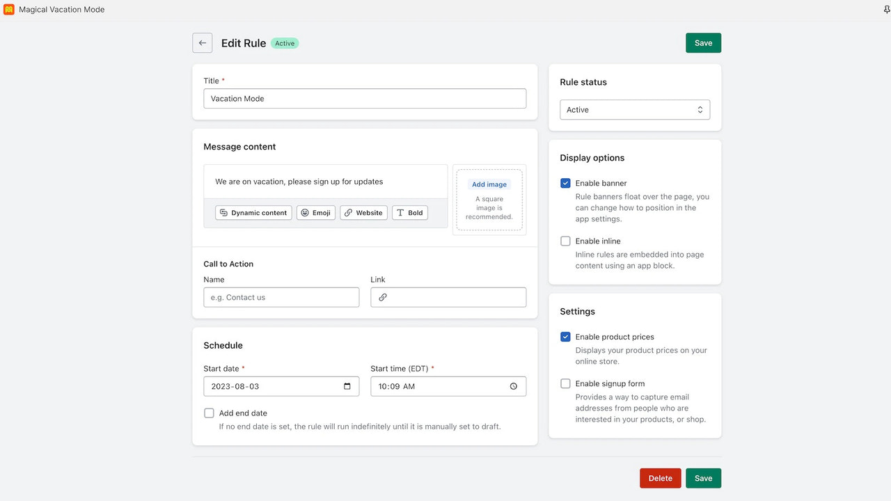Open the time picker for Start time
891x501 pixels.
tap(513, 386)
